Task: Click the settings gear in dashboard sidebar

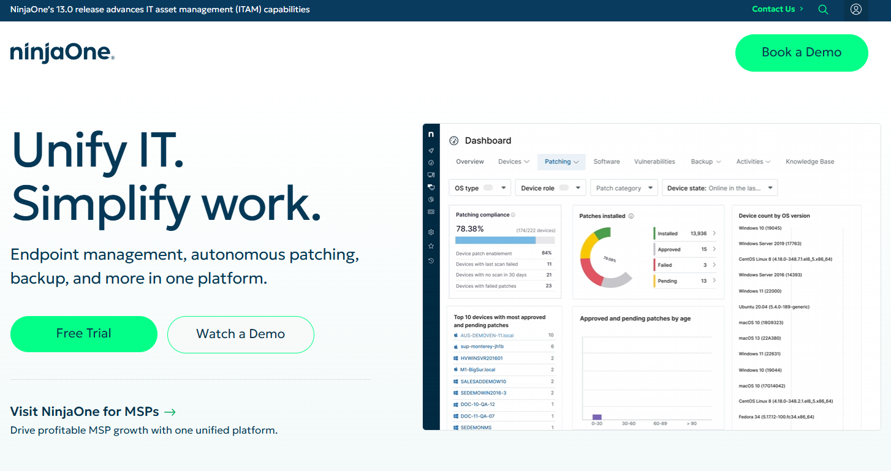Action: (x=431, y=233)
